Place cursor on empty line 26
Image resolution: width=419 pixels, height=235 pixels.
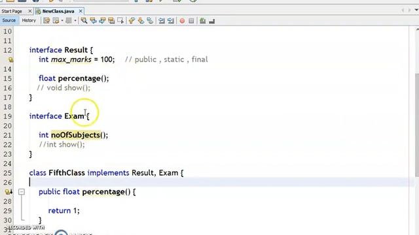point(214,183)
